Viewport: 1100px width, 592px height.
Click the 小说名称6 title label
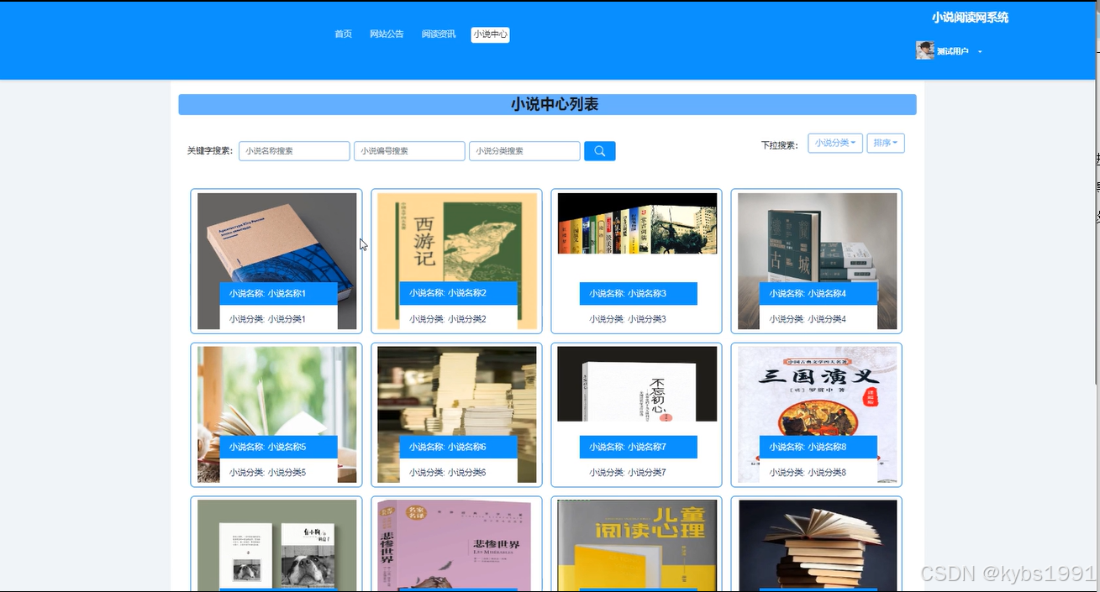(458, 448)
